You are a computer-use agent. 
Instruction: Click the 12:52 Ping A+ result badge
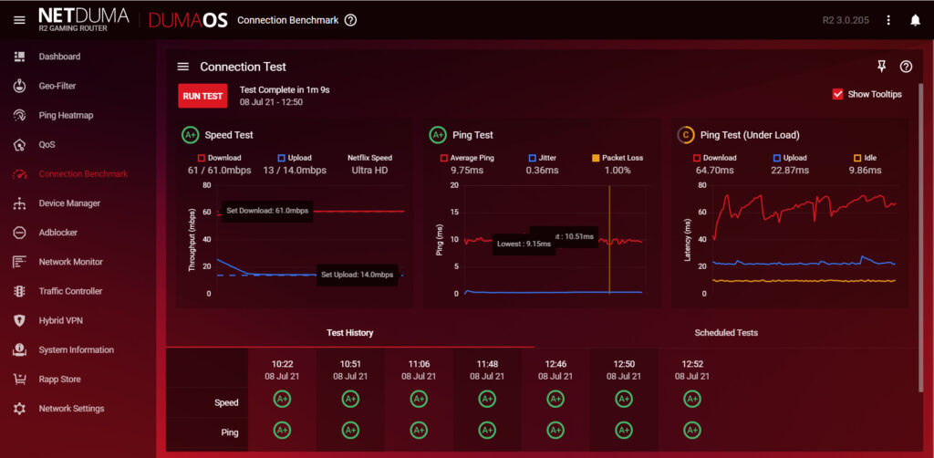click(x=691, y=430)
